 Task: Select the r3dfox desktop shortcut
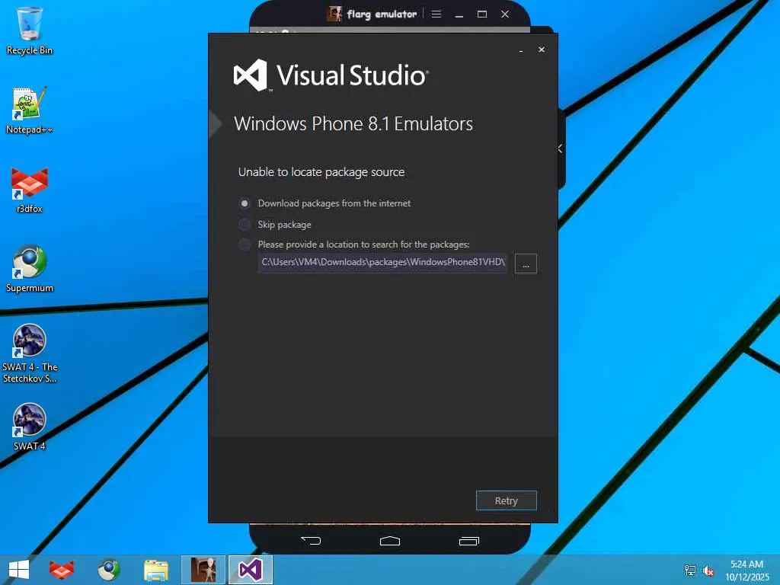point(30,190)
